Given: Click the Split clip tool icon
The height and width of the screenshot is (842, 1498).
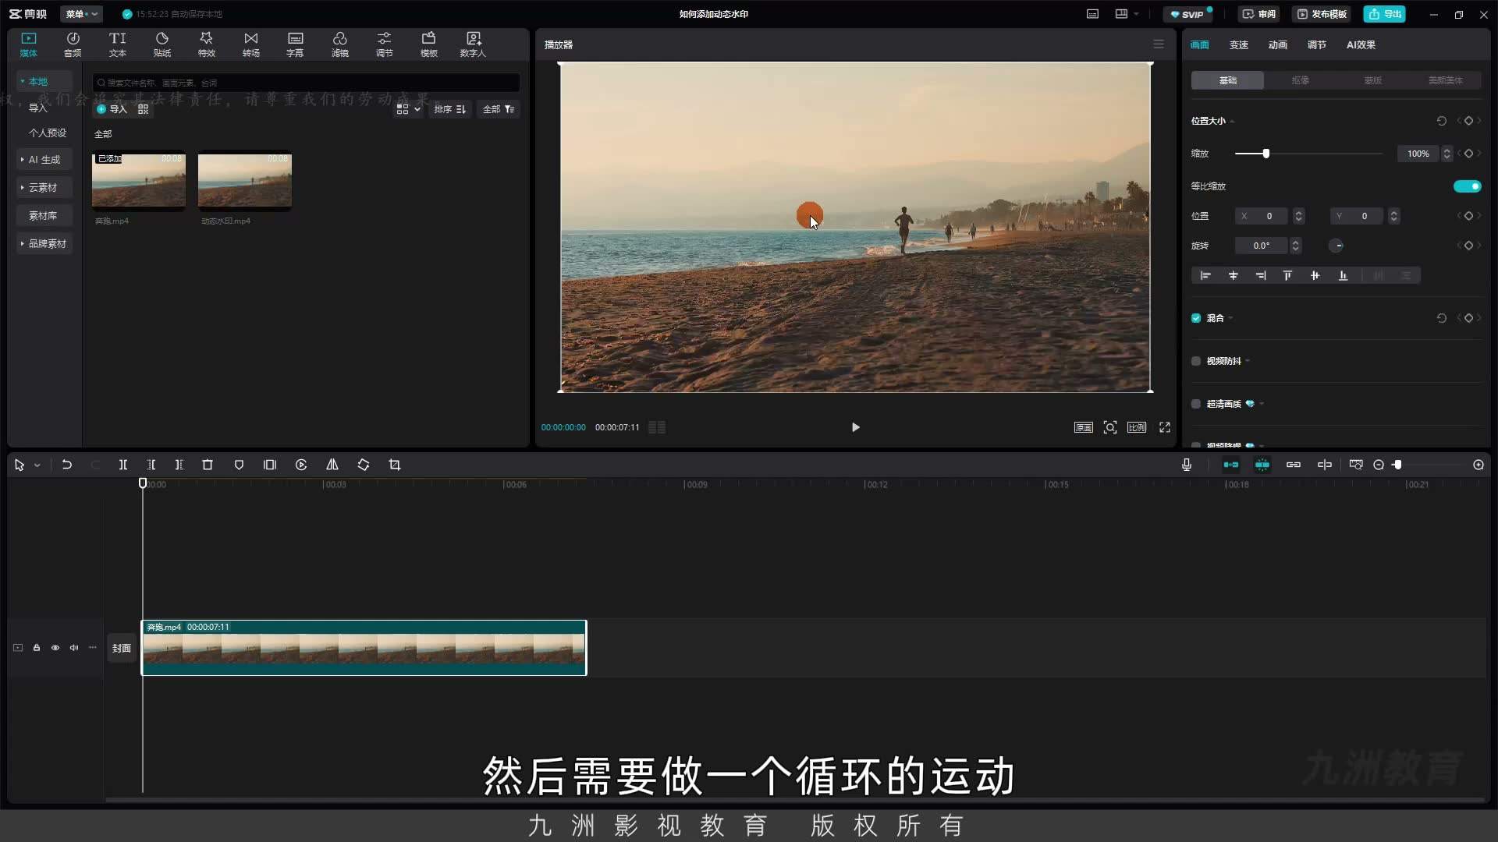Looking at the screenshot, I should (123, 465).
